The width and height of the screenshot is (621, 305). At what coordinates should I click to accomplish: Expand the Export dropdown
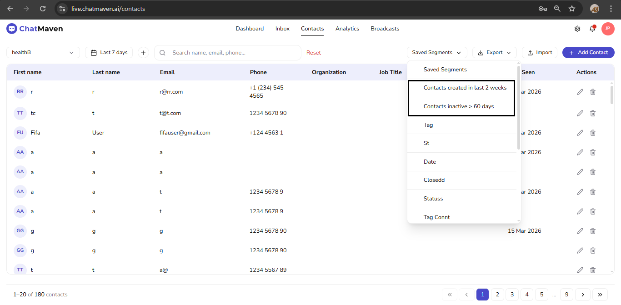tap(494, 52)
